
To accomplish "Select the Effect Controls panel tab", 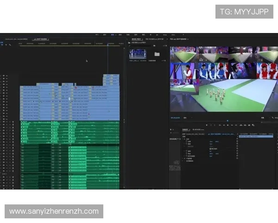I will click(x=185, y=130).
